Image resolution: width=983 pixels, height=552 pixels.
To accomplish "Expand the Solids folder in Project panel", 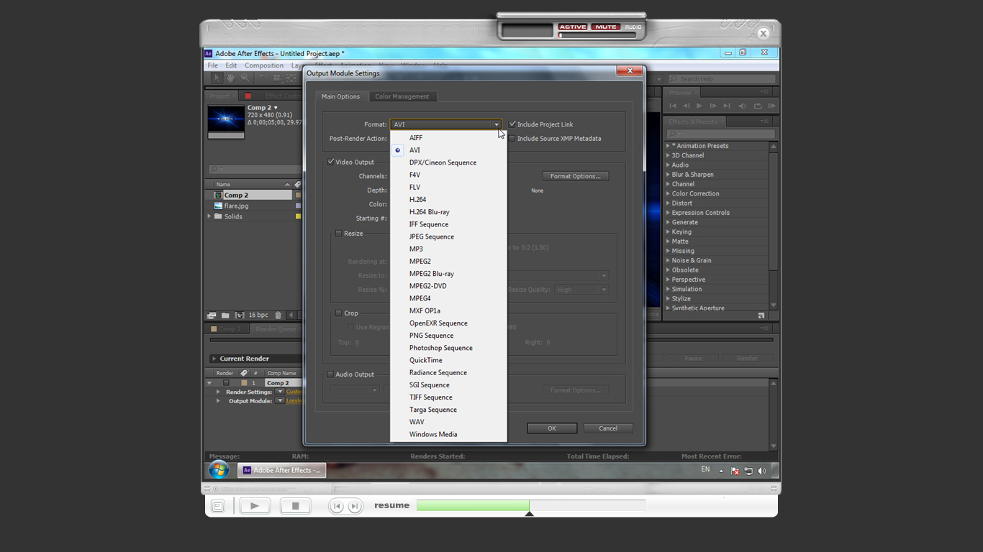I will (x=210, y=216).
